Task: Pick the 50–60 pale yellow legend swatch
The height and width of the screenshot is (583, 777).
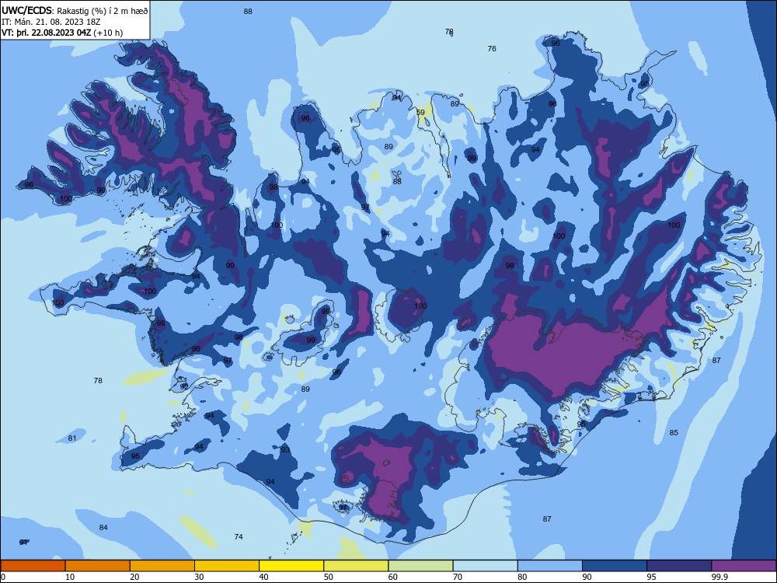Action: click(356, 566)
